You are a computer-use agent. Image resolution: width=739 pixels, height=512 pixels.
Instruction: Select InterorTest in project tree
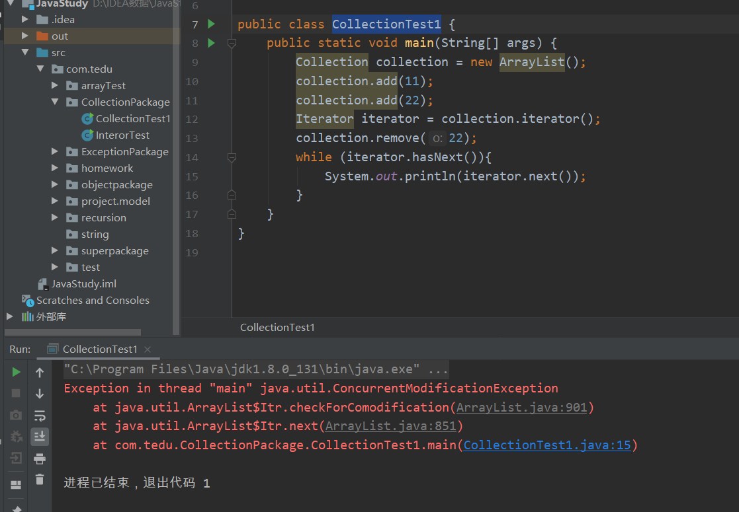pos(122,135)
